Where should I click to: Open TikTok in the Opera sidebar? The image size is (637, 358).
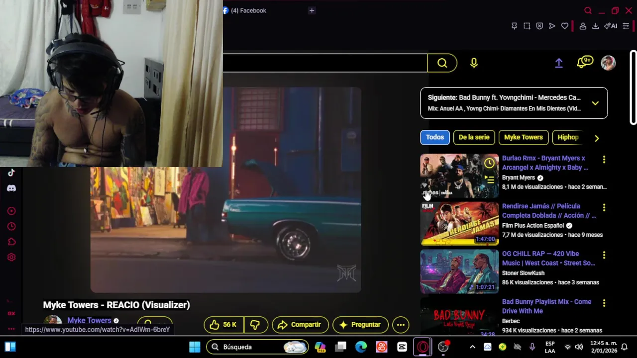[x=11, y=173]
